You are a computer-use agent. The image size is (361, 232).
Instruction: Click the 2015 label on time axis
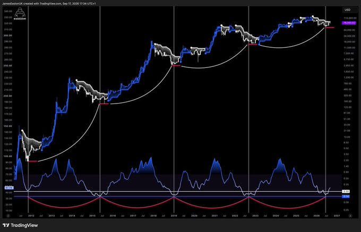[x=92, y=216]
